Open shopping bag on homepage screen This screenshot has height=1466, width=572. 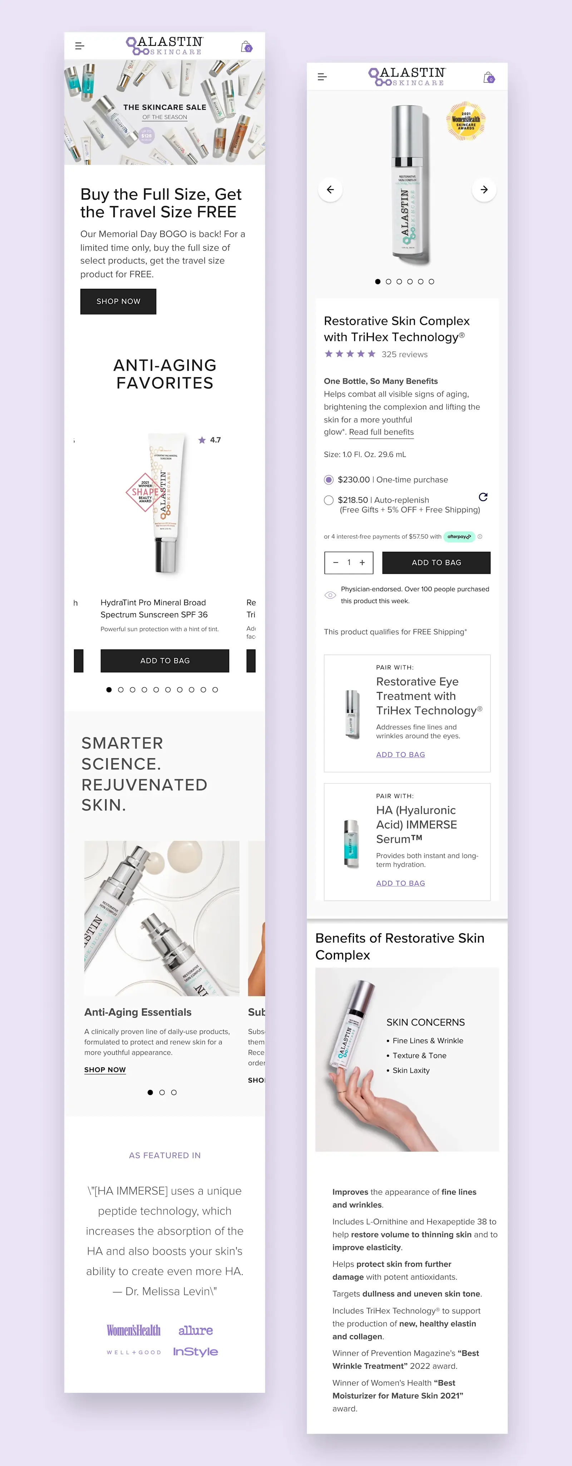(x=246, y=46)
